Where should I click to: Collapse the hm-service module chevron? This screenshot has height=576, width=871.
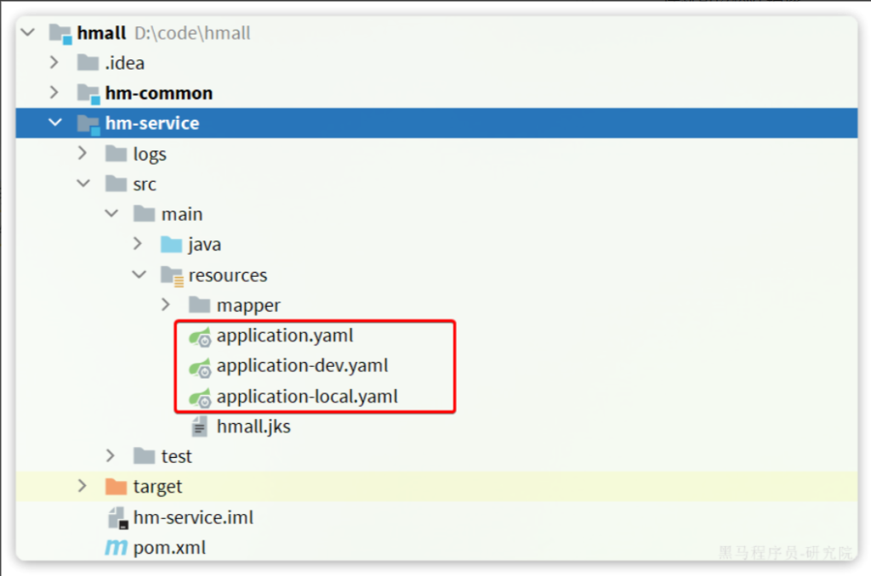(55, 123)
